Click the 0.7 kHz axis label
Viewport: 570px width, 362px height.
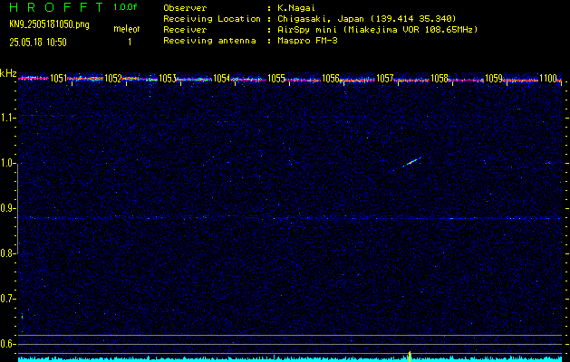[7, 299]
